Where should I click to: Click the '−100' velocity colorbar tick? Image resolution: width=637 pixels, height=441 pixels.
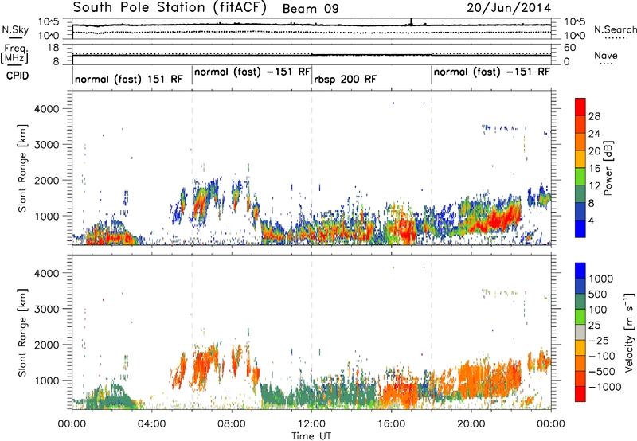[x=602, y=356]
